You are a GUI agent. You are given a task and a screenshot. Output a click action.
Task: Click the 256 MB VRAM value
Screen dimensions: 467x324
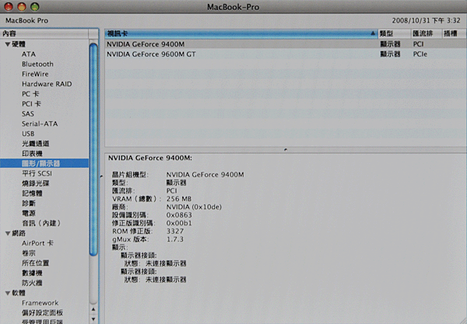(179, 199)
